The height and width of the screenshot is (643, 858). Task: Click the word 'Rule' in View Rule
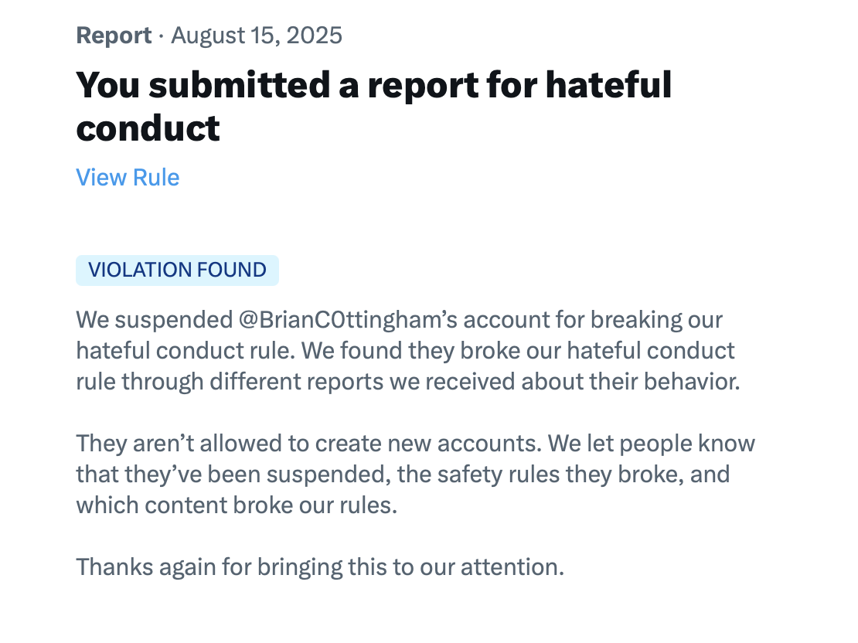point(156,178)
